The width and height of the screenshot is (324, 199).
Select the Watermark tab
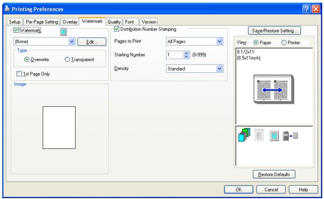[92, 21]
